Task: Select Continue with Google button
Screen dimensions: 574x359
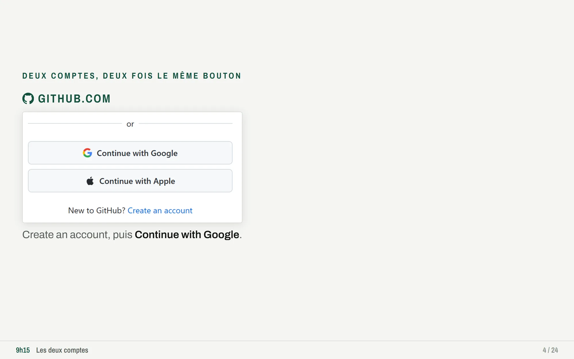Action: point(130,153)
